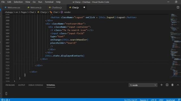Screen dimensions: 181x101
Task: Click line number 313 in gutter
Action: pos(7,62)
